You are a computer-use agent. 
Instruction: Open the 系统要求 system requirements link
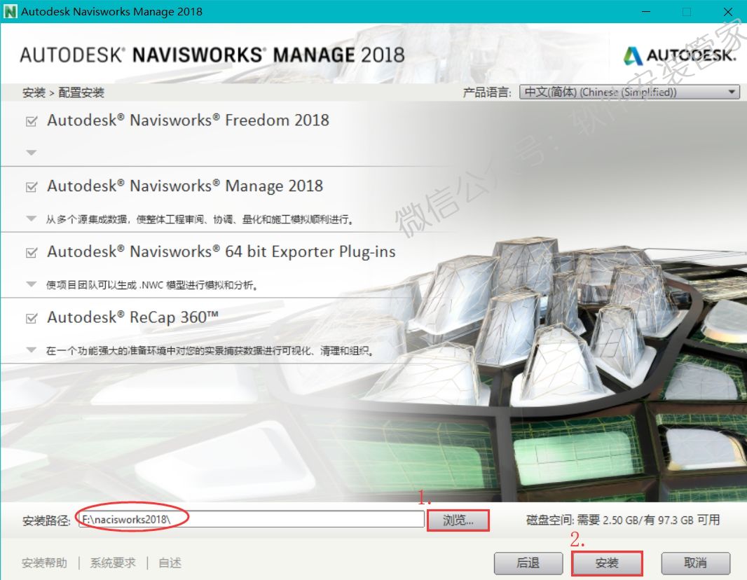[x=113, y=563]
